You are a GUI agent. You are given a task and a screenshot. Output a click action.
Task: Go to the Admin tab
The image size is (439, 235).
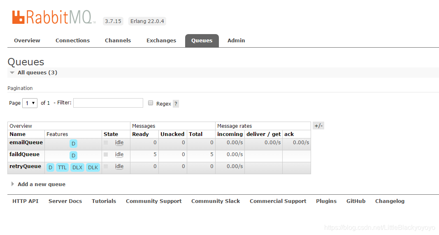236,41
